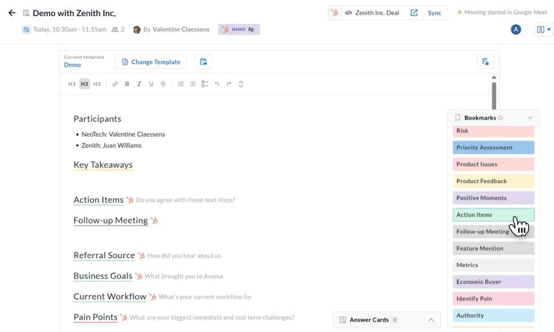Viewport: 554px width, 332px height.
Task: Apply Heading 1 formatting
Action: tap(72, 83)
